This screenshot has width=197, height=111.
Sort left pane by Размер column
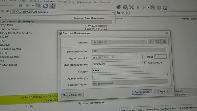coord(78,18)
